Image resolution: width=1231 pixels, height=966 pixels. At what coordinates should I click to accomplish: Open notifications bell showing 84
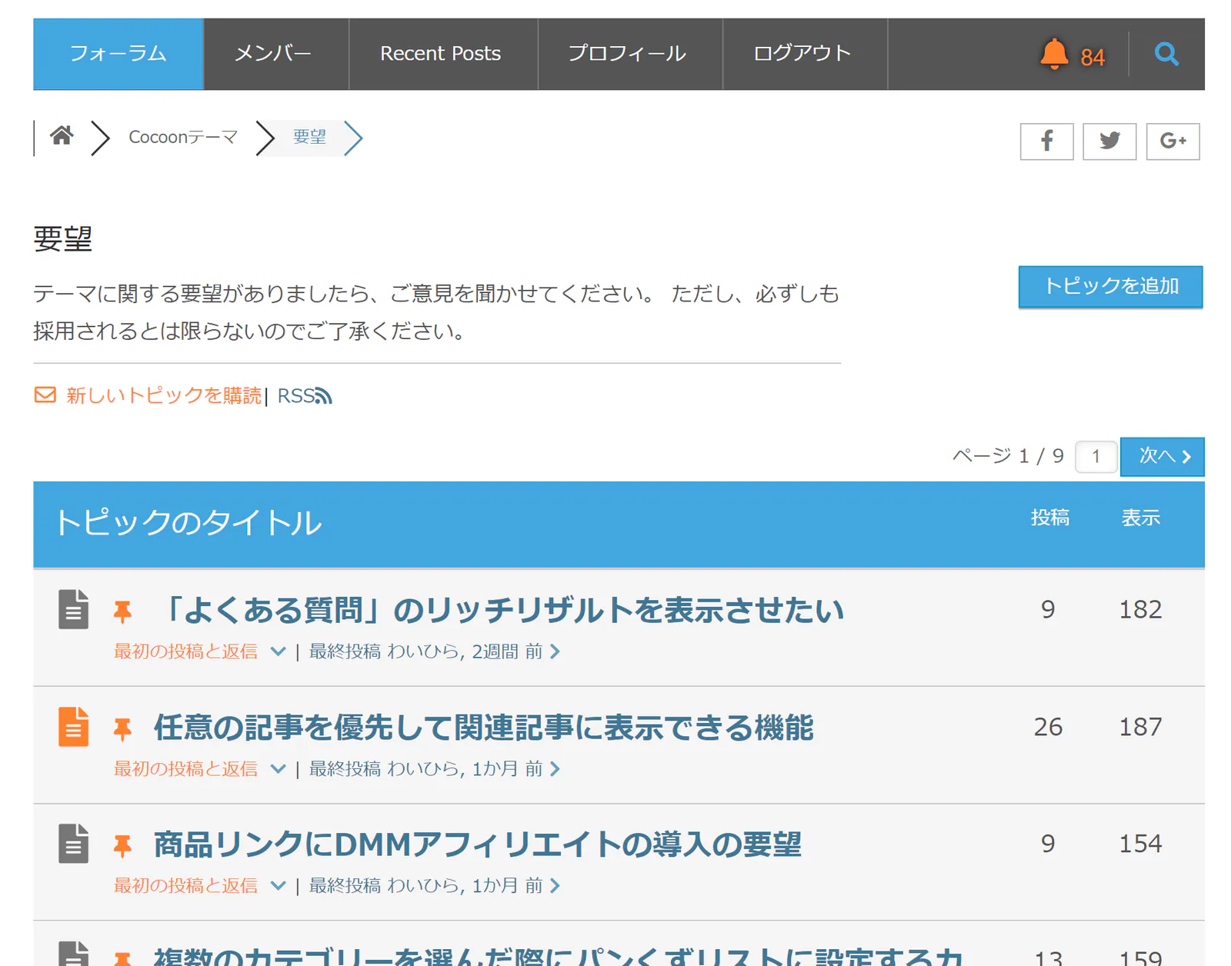[1072, 55]
